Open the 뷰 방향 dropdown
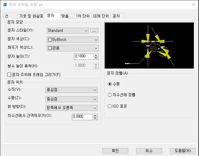199x156 pixels. 71,108
